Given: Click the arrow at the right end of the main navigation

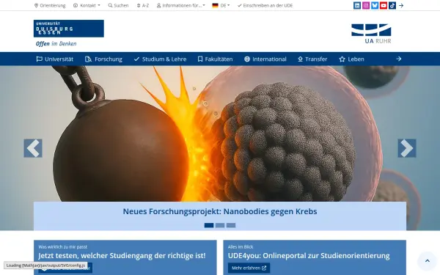Looking at the screenshot, I should coord(399,59).
